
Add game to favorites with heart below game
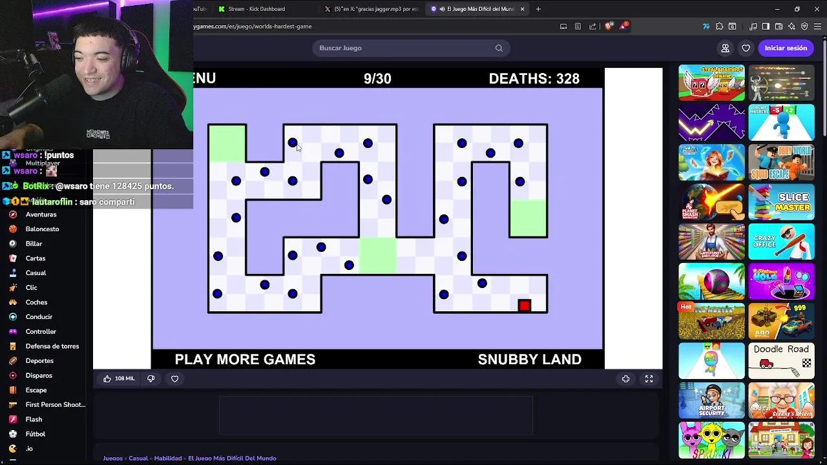point(174,378)
